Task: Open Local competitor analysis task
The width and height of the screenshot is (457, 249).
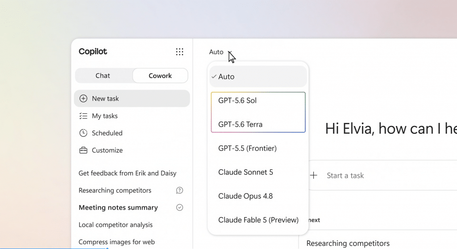Action: tap(116, 225)
